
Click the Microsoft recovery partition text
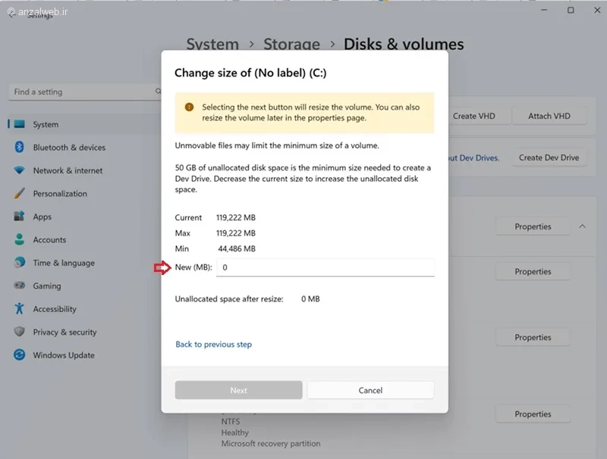[x=271, y=444]
